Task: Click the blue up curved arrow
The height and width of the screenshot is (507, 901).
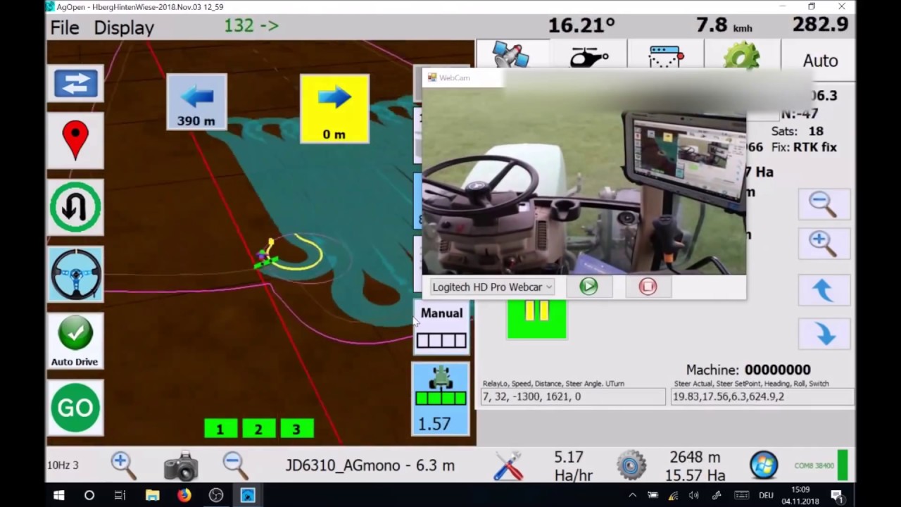Action: coord(823,289)
